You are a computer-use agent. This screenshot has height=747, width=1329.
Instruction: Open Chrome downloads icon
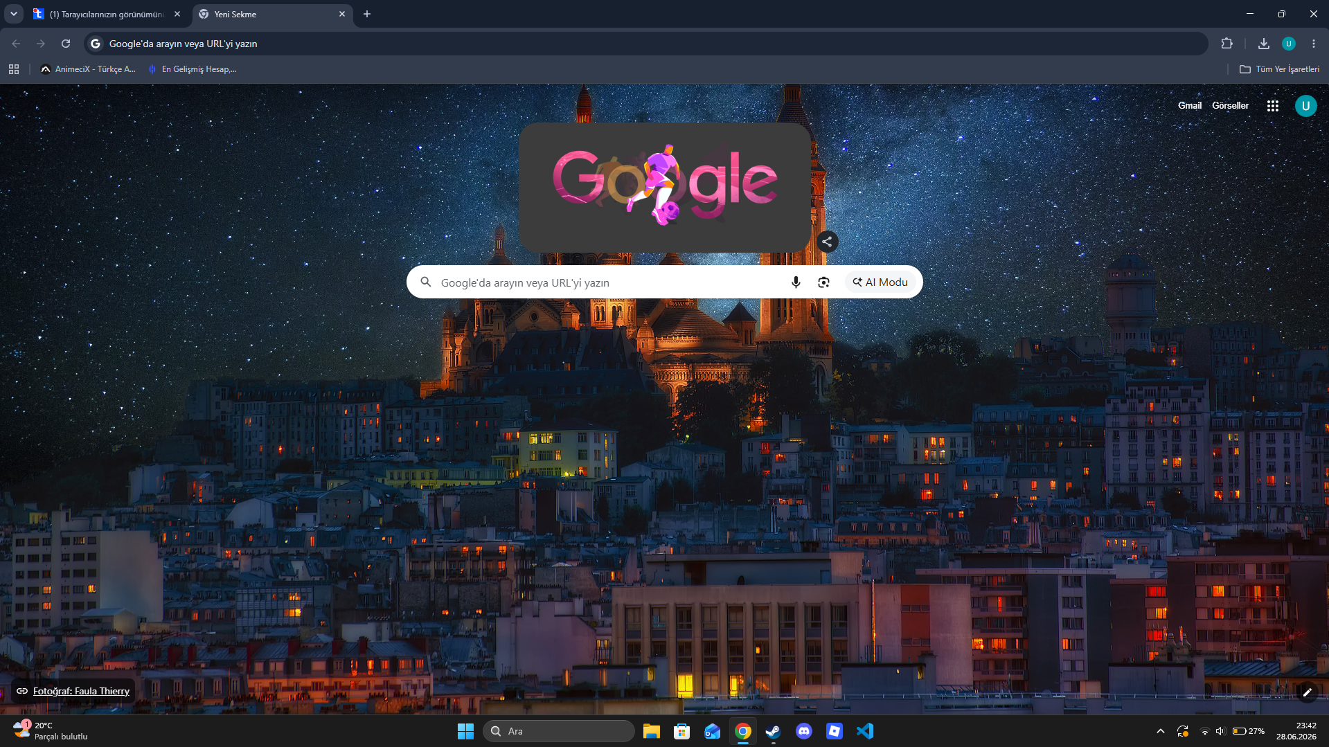pos(1263,44)
